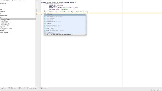Image resolution: width=162 pixels, height=91 pixels.
Task: Open the LF line separator selector
Action: click(x=155, y=90)
